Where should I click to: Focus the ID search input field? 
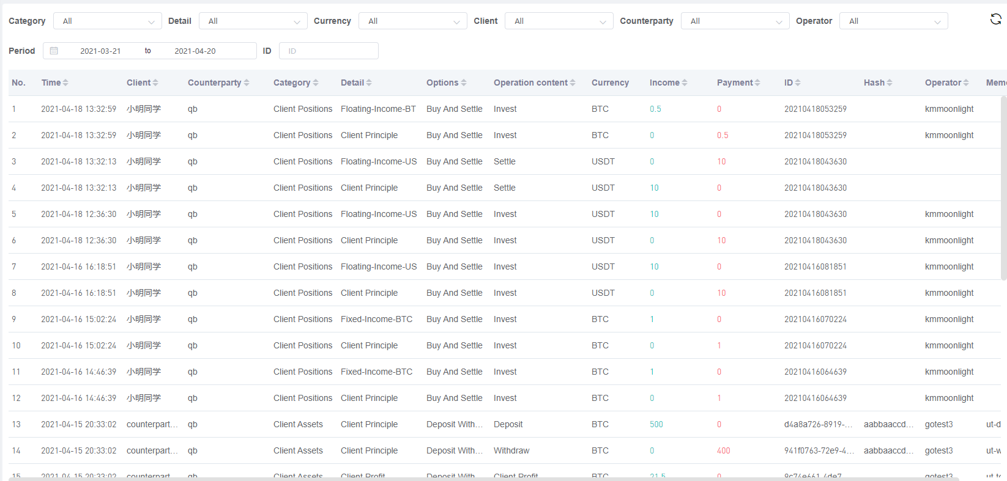329,51
